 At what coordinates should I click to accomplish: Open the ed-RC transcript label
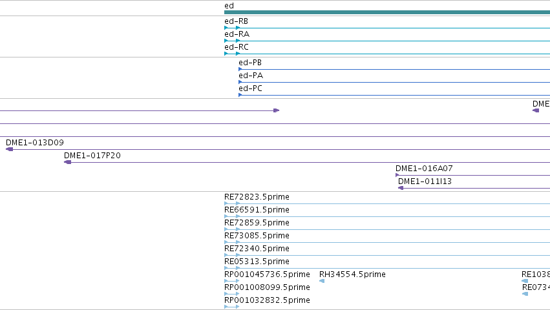coord(237,47)
